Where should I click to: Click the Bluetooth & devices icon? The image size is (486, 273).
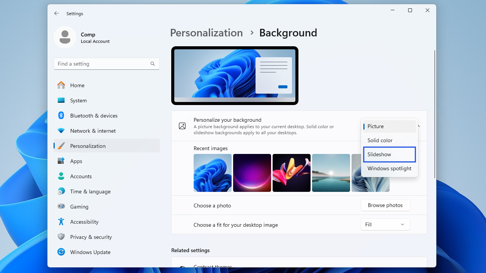pos(61,116)
